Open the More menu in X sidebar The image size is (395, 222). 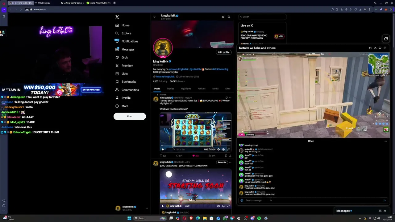(x=121, y=106)
